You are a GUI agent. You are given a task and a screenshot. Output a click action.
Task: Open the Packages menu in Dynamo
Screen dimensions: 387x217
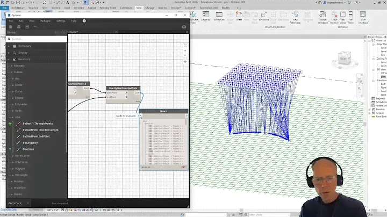[46, 21]
